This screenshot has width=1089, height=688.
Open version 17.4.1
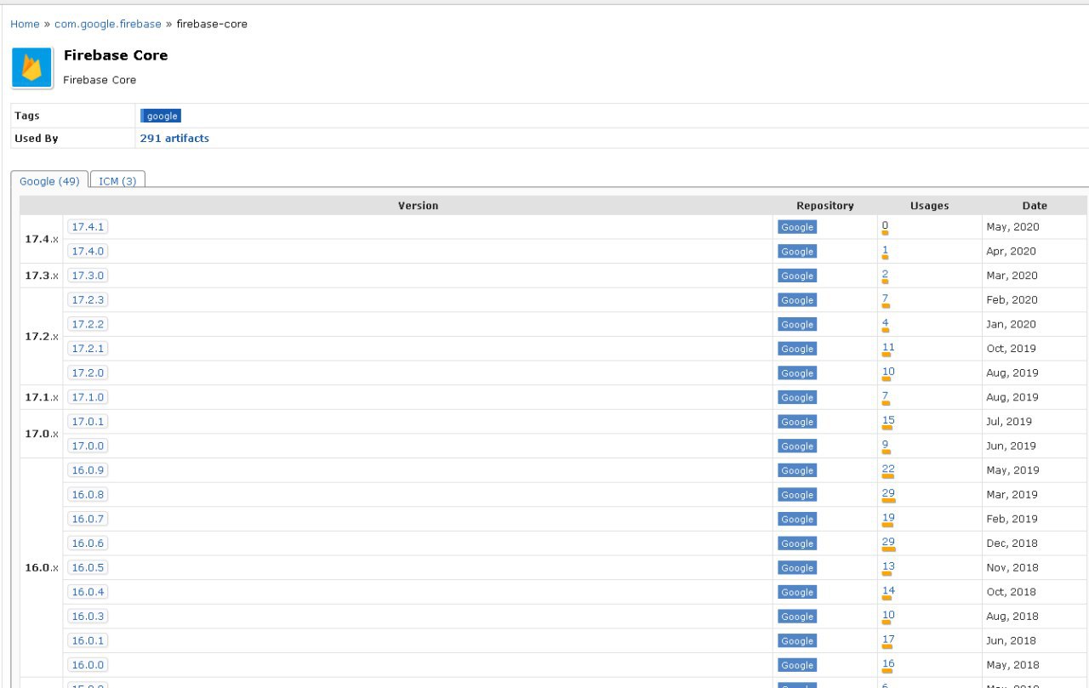88,227
